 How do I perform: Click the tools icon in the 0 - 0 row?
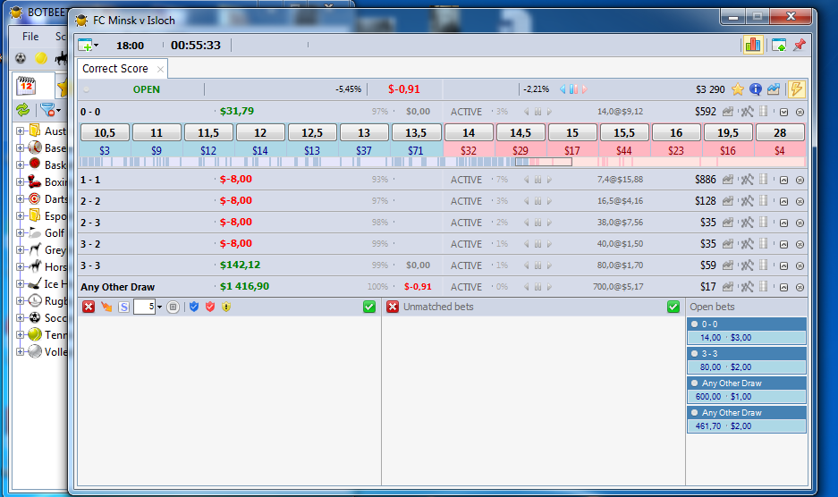point(747,112)
